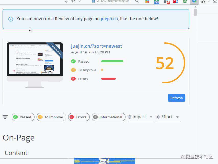Image resolution: width=218 pixels, height=164 pixels.
Task: Open the juejin.cn link in the banner
Action: pyautogui.click(x=109, y=19)
